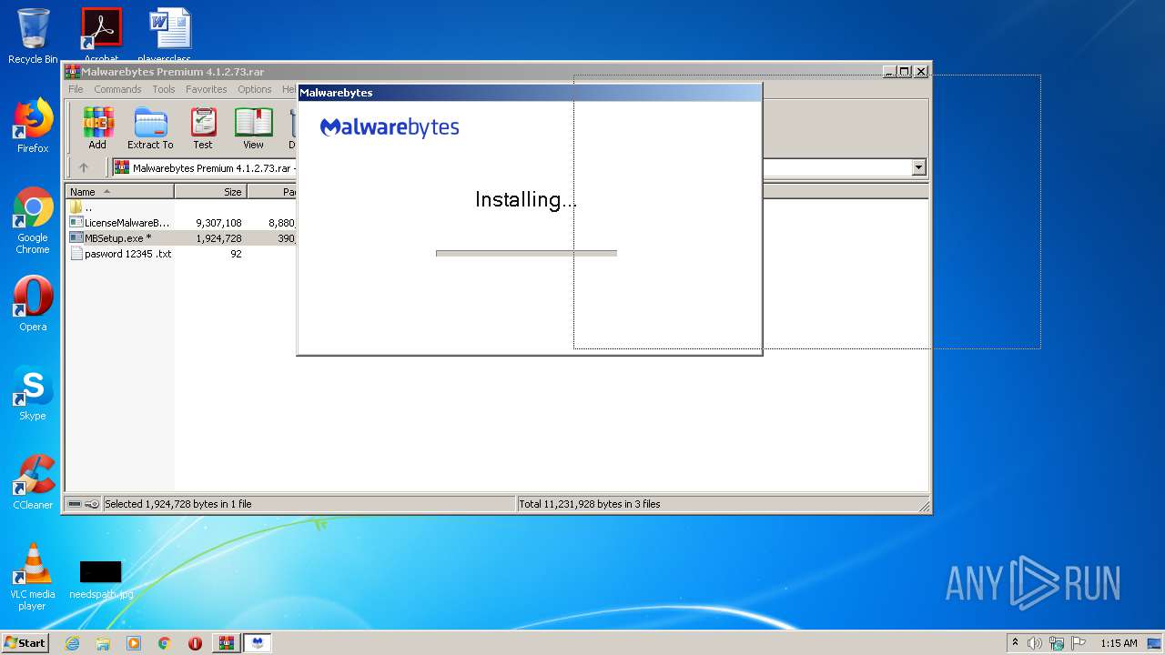Open Windows Explorer from the taskbar
1165x655 pixels.
point(103,643)
